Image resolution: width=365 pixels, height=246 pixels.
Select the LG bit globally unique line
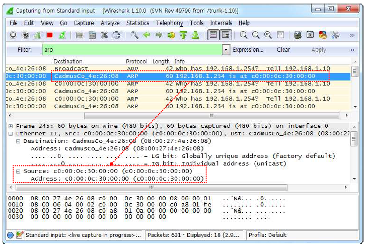click(x=183, y=156)
